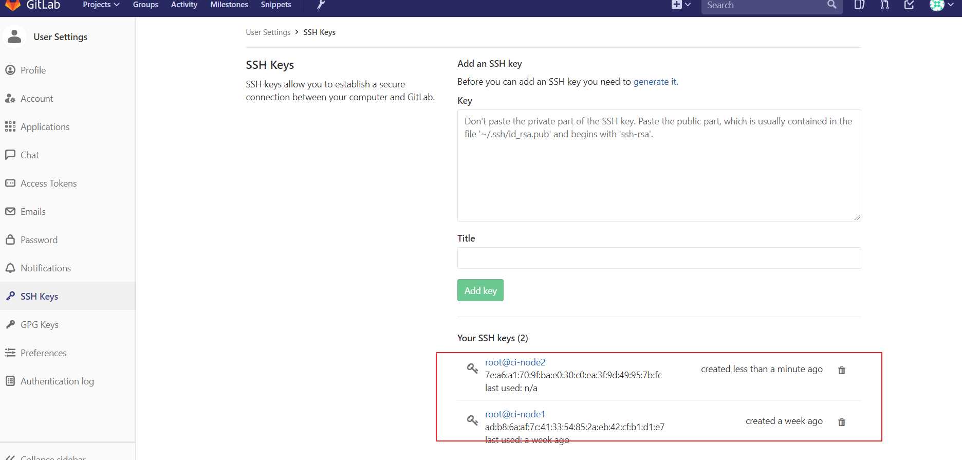
Task: Click the Preferences sliders icon
Action: 10,353
